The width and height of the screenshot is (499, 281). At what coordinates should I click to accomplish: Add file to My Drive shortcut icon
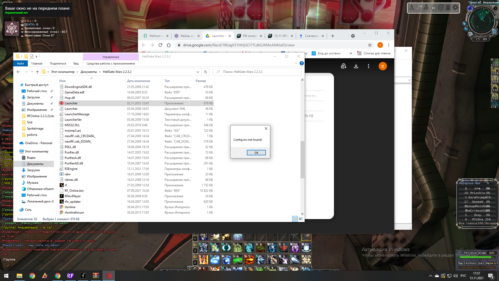tap(344, 66)
